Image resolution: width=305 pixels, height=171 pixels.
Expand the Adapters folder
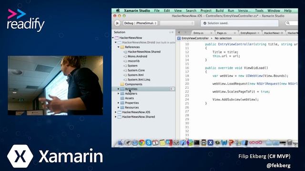tap(119, 94)
